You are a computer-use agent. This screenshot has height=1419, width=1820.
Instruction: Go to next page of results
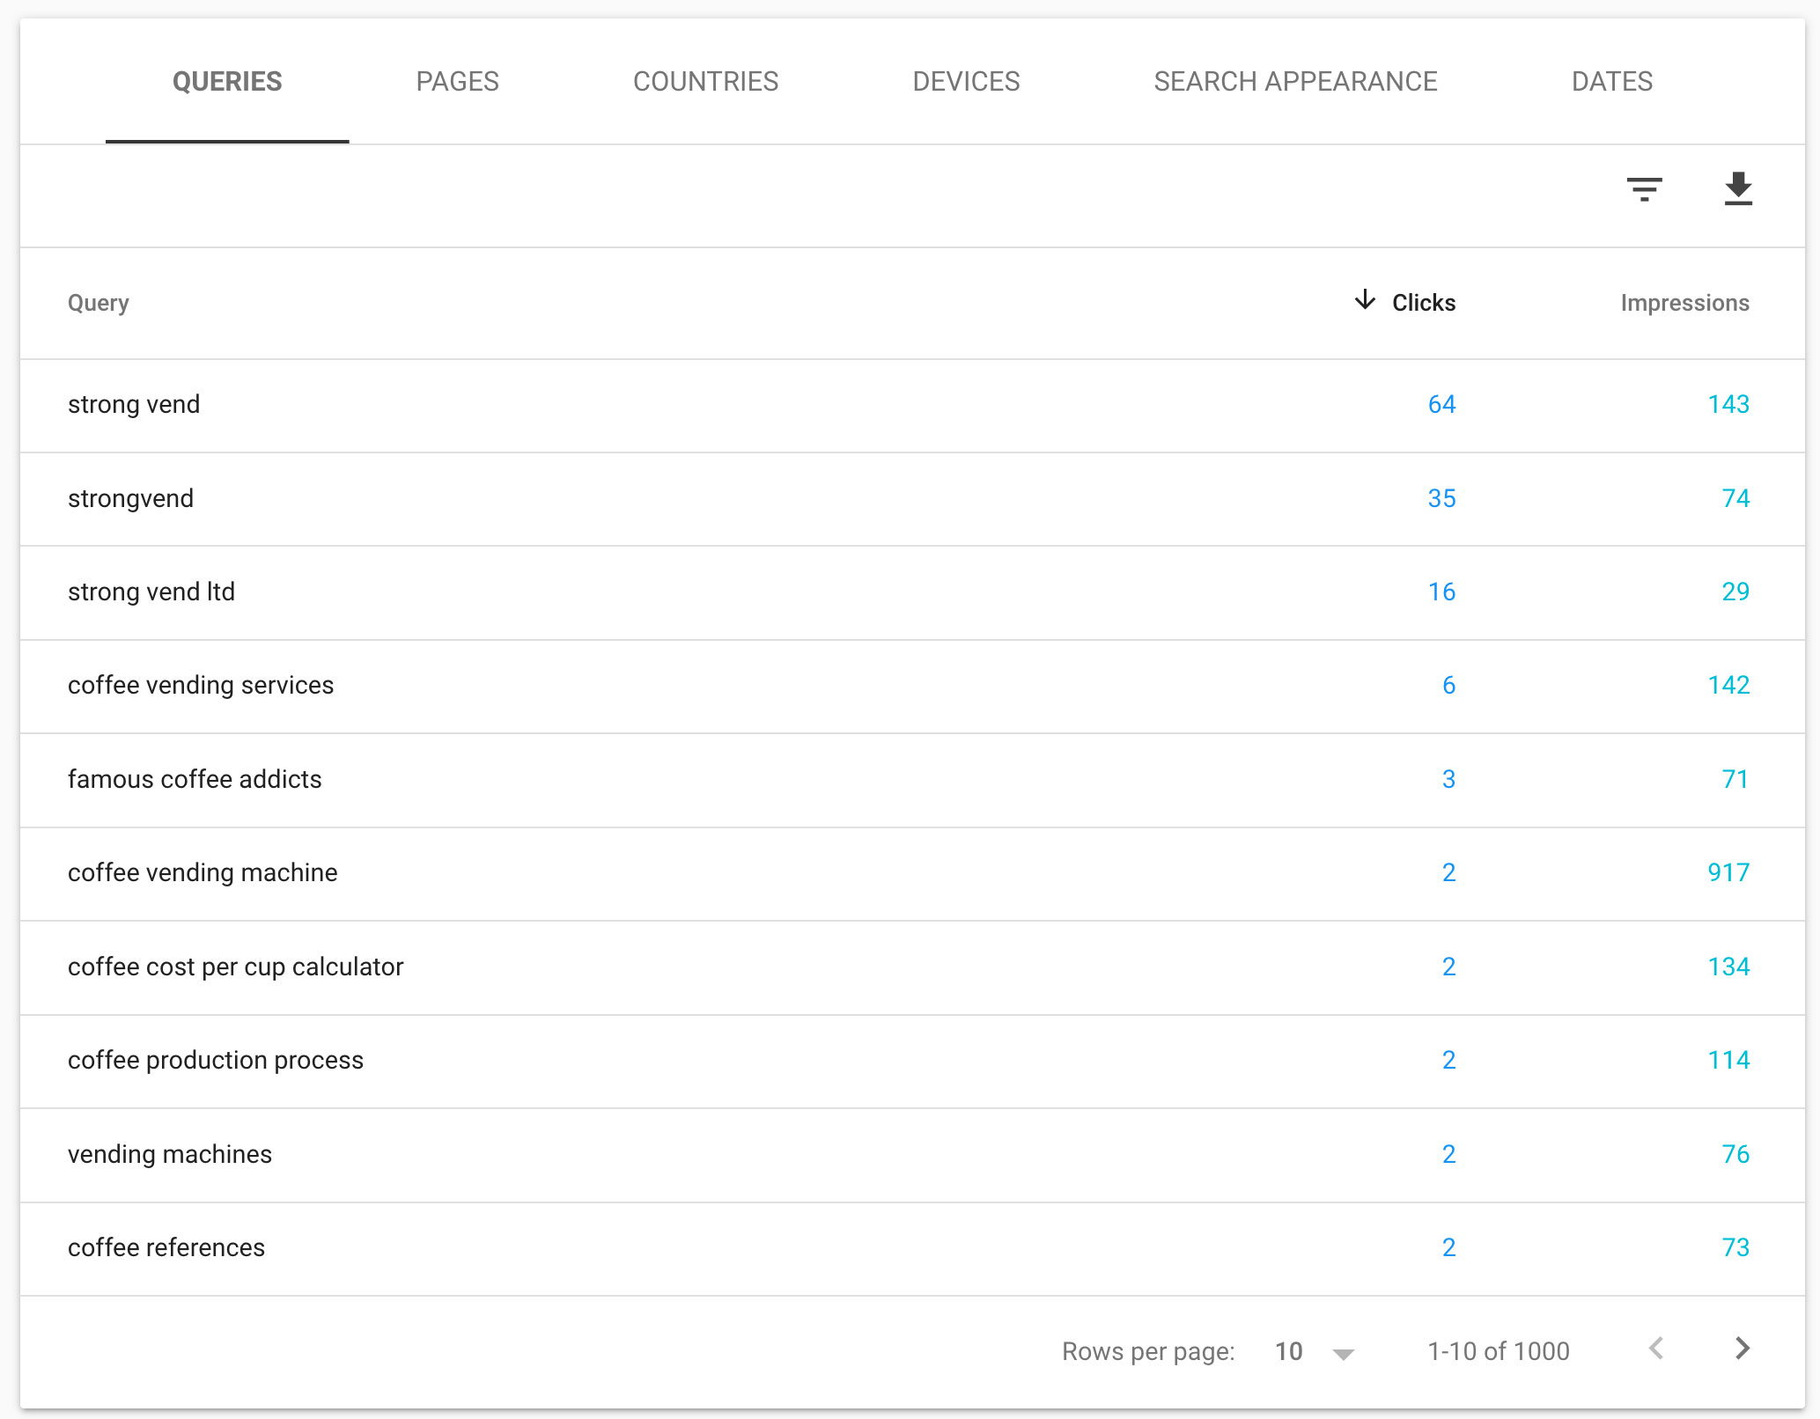(1743, 1349)
